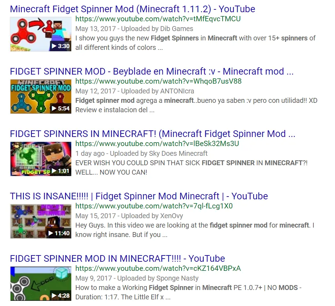This screenshot has width=335, height=306.
Task: Open the URL ending in lBeSk32Ms3U
Action: 157,144
